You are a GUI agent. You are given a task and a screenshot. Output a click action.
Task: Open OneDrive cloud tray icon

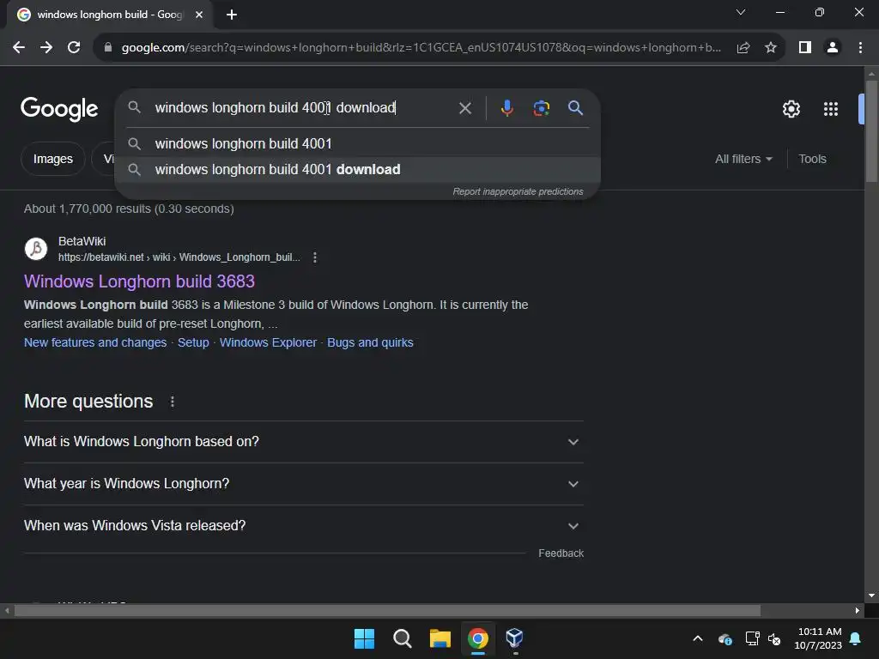pyautogui.click(x=724, y=638)
